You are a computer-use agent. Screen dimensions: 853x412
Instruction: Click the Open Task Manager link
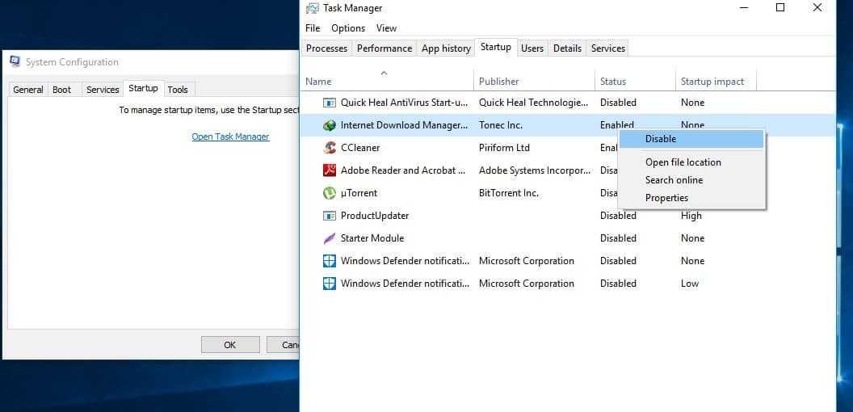(x=230, y=137)
